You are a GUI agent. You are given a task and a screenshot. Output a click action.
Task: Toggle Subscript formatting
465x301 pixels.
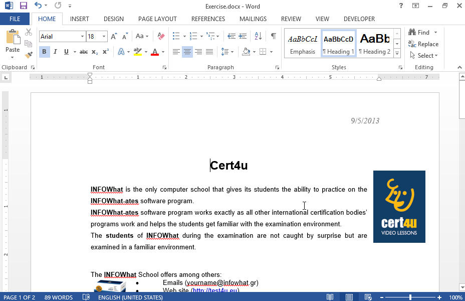point(95,52)
